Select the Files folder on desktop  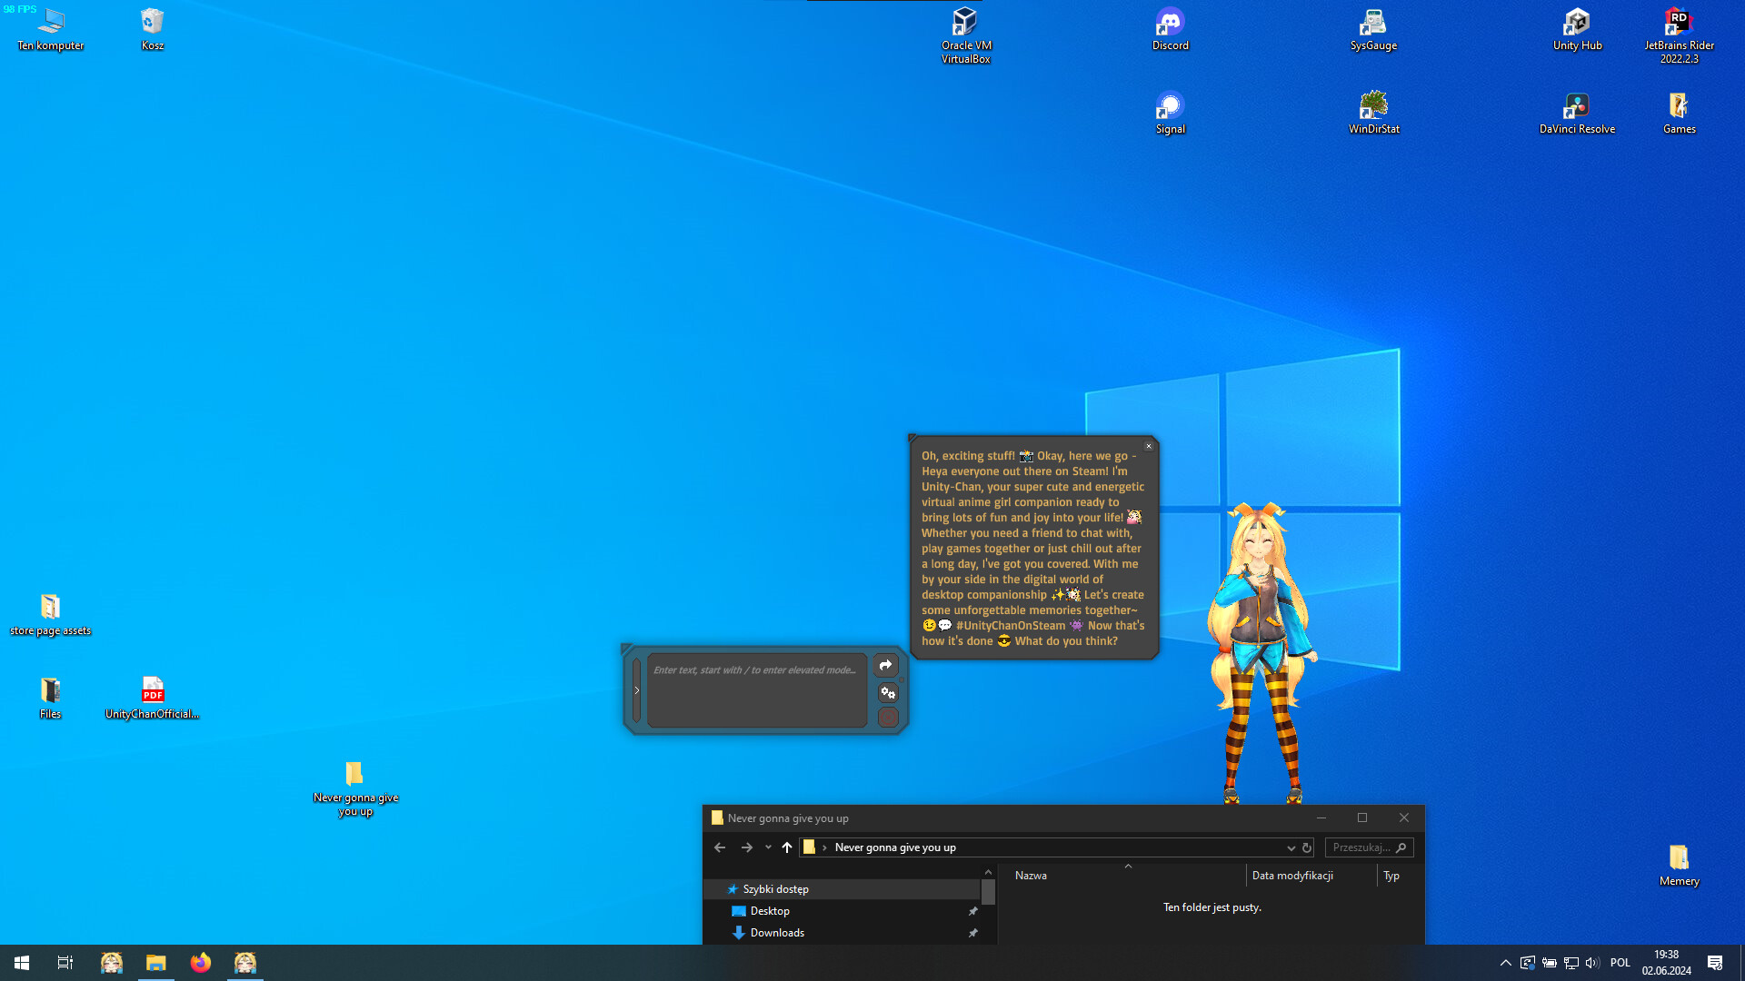coord(51,698)
